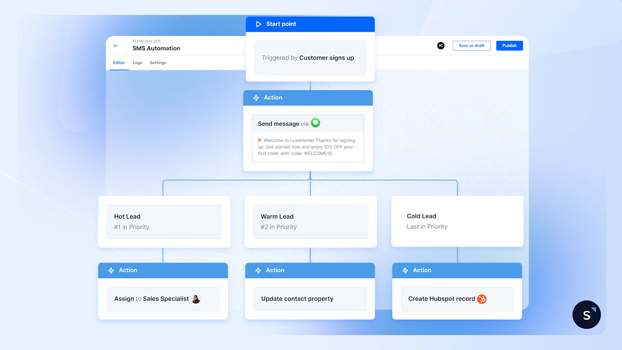Screen dimensions: 622x350
Task: Open the Settings tab
Action: click(158, 63)
